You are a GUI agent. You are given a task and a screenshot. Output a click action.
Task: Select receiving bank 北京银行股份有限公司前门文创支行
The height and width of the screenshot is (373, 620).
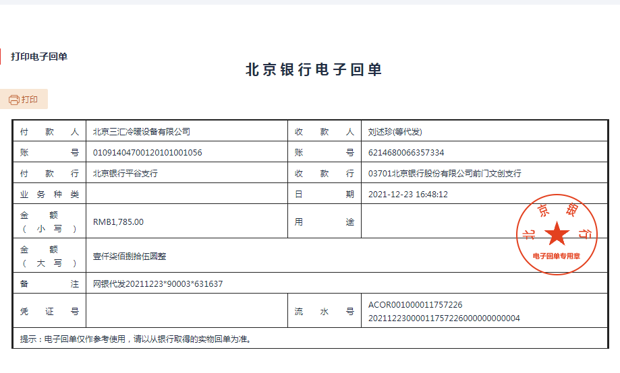coord(445,174)
